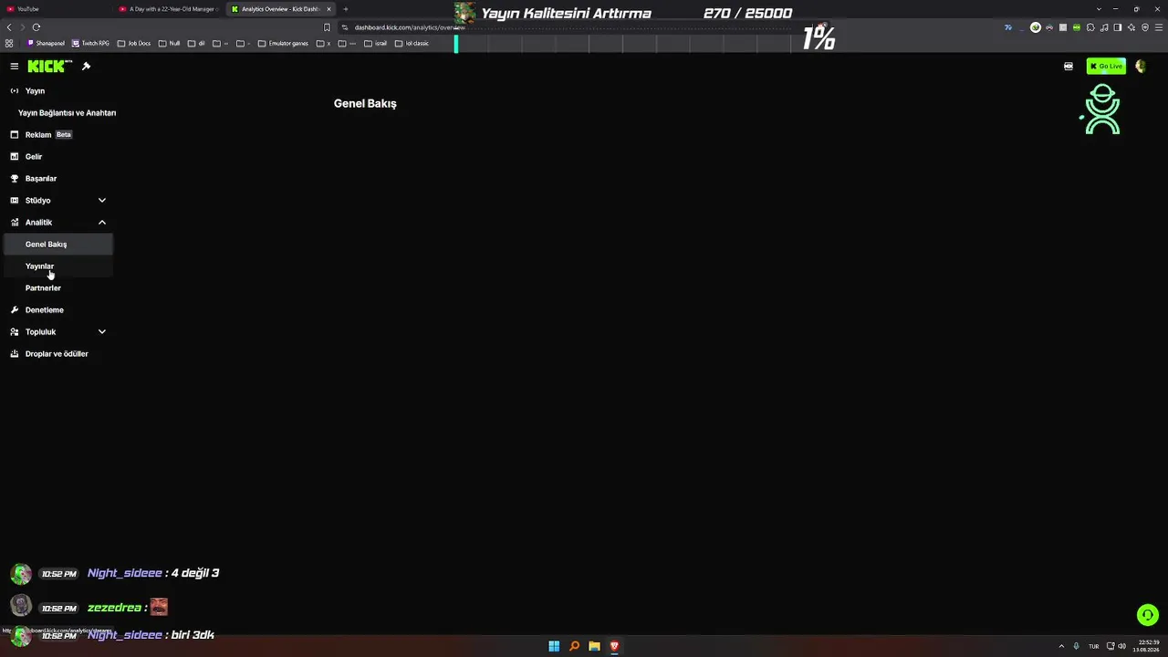Open the Brave Shields icon

point(1145,27)
